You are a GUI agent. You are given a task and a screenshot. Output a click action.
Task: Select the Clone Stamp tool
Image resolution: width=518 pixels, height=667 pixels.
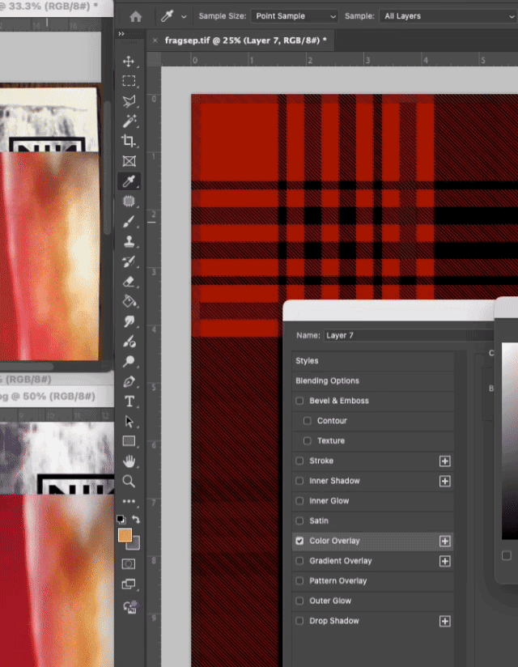click(x=129, y=241)
